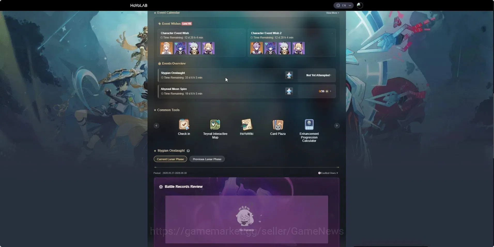The image size is (494, 247).
Task: Click the Stygian Onslaught event title in Events Overview
Action: click(x=173, y=73)
